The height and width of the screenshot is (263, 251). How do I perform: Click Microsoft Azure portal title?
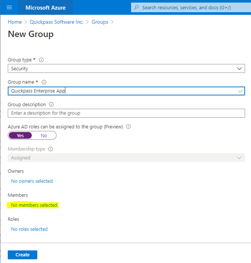[45, 7]
